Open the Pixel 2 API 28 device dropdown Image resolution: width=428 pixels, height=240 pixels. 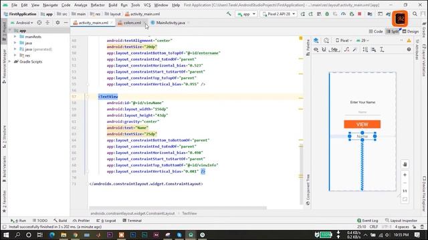(279, 14)
